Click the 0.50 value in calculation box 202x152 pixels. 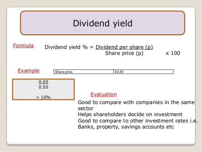[43, 87]
